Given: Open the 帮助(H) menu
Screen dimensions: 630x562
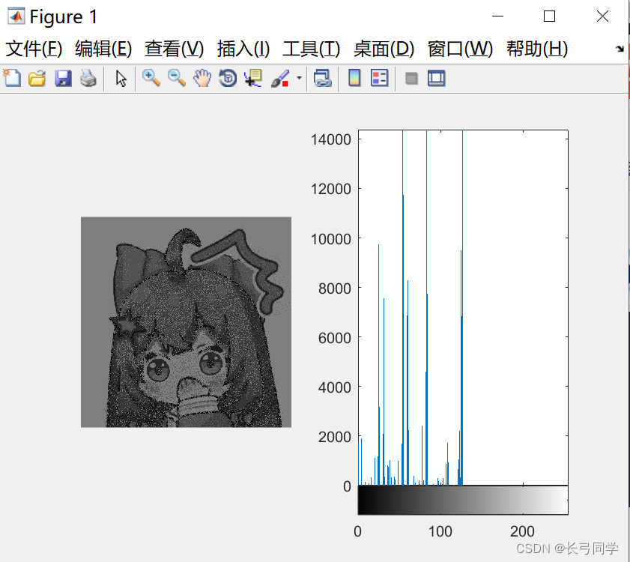Looking at the screenshot, I should click(x=537, y=49).
